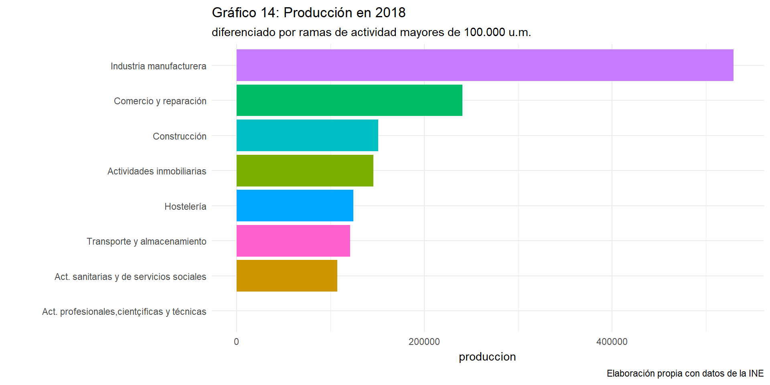Viewport: 770px width, 385px height.
Task: Click the 'Elaboración propia' source caption
Action: 685,373
